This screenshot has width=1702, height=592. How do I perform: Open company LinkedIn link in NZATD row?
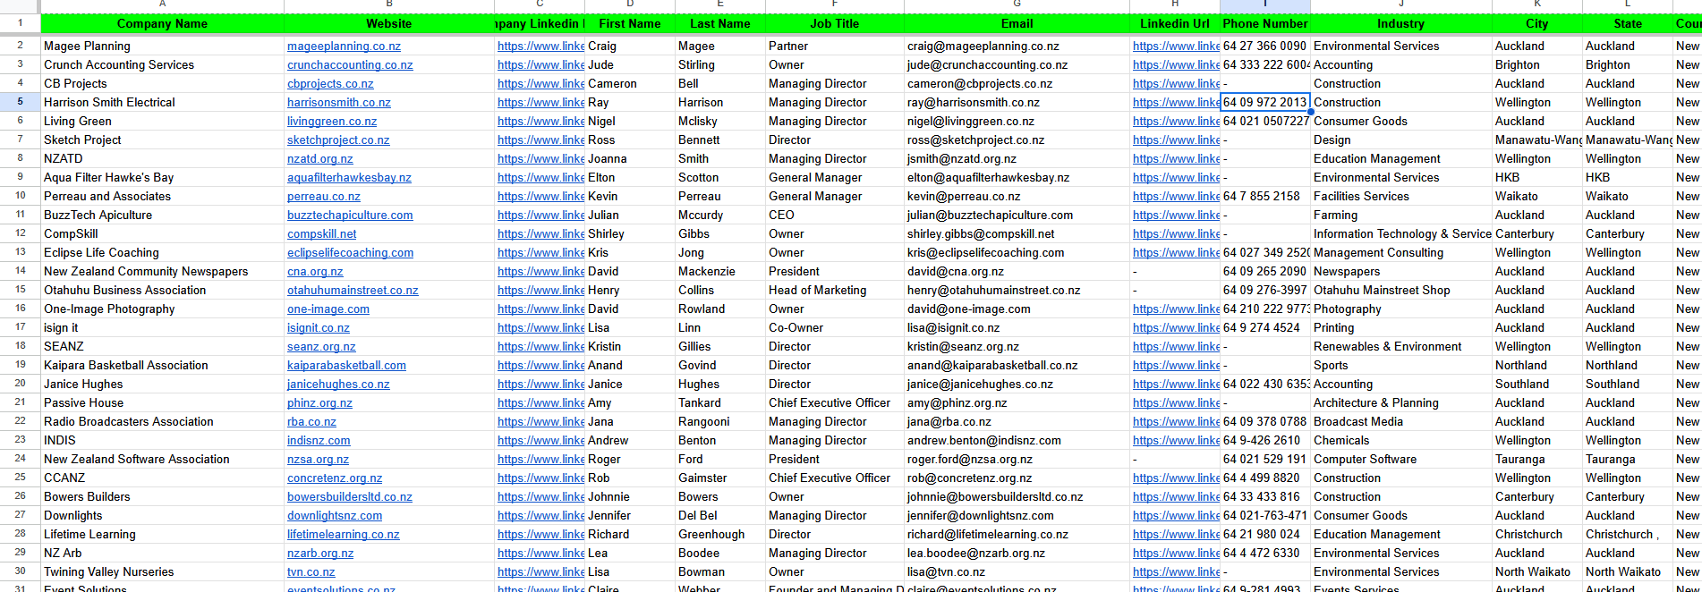(x=540, y=159)
